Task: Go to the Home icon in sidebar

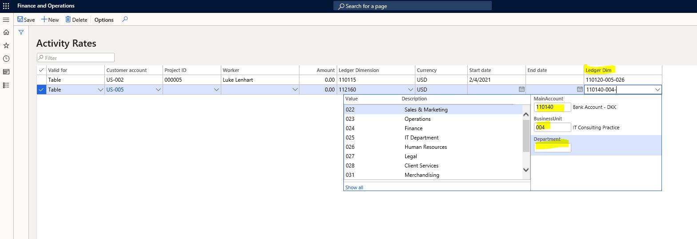Action: (x=6, y=32)
